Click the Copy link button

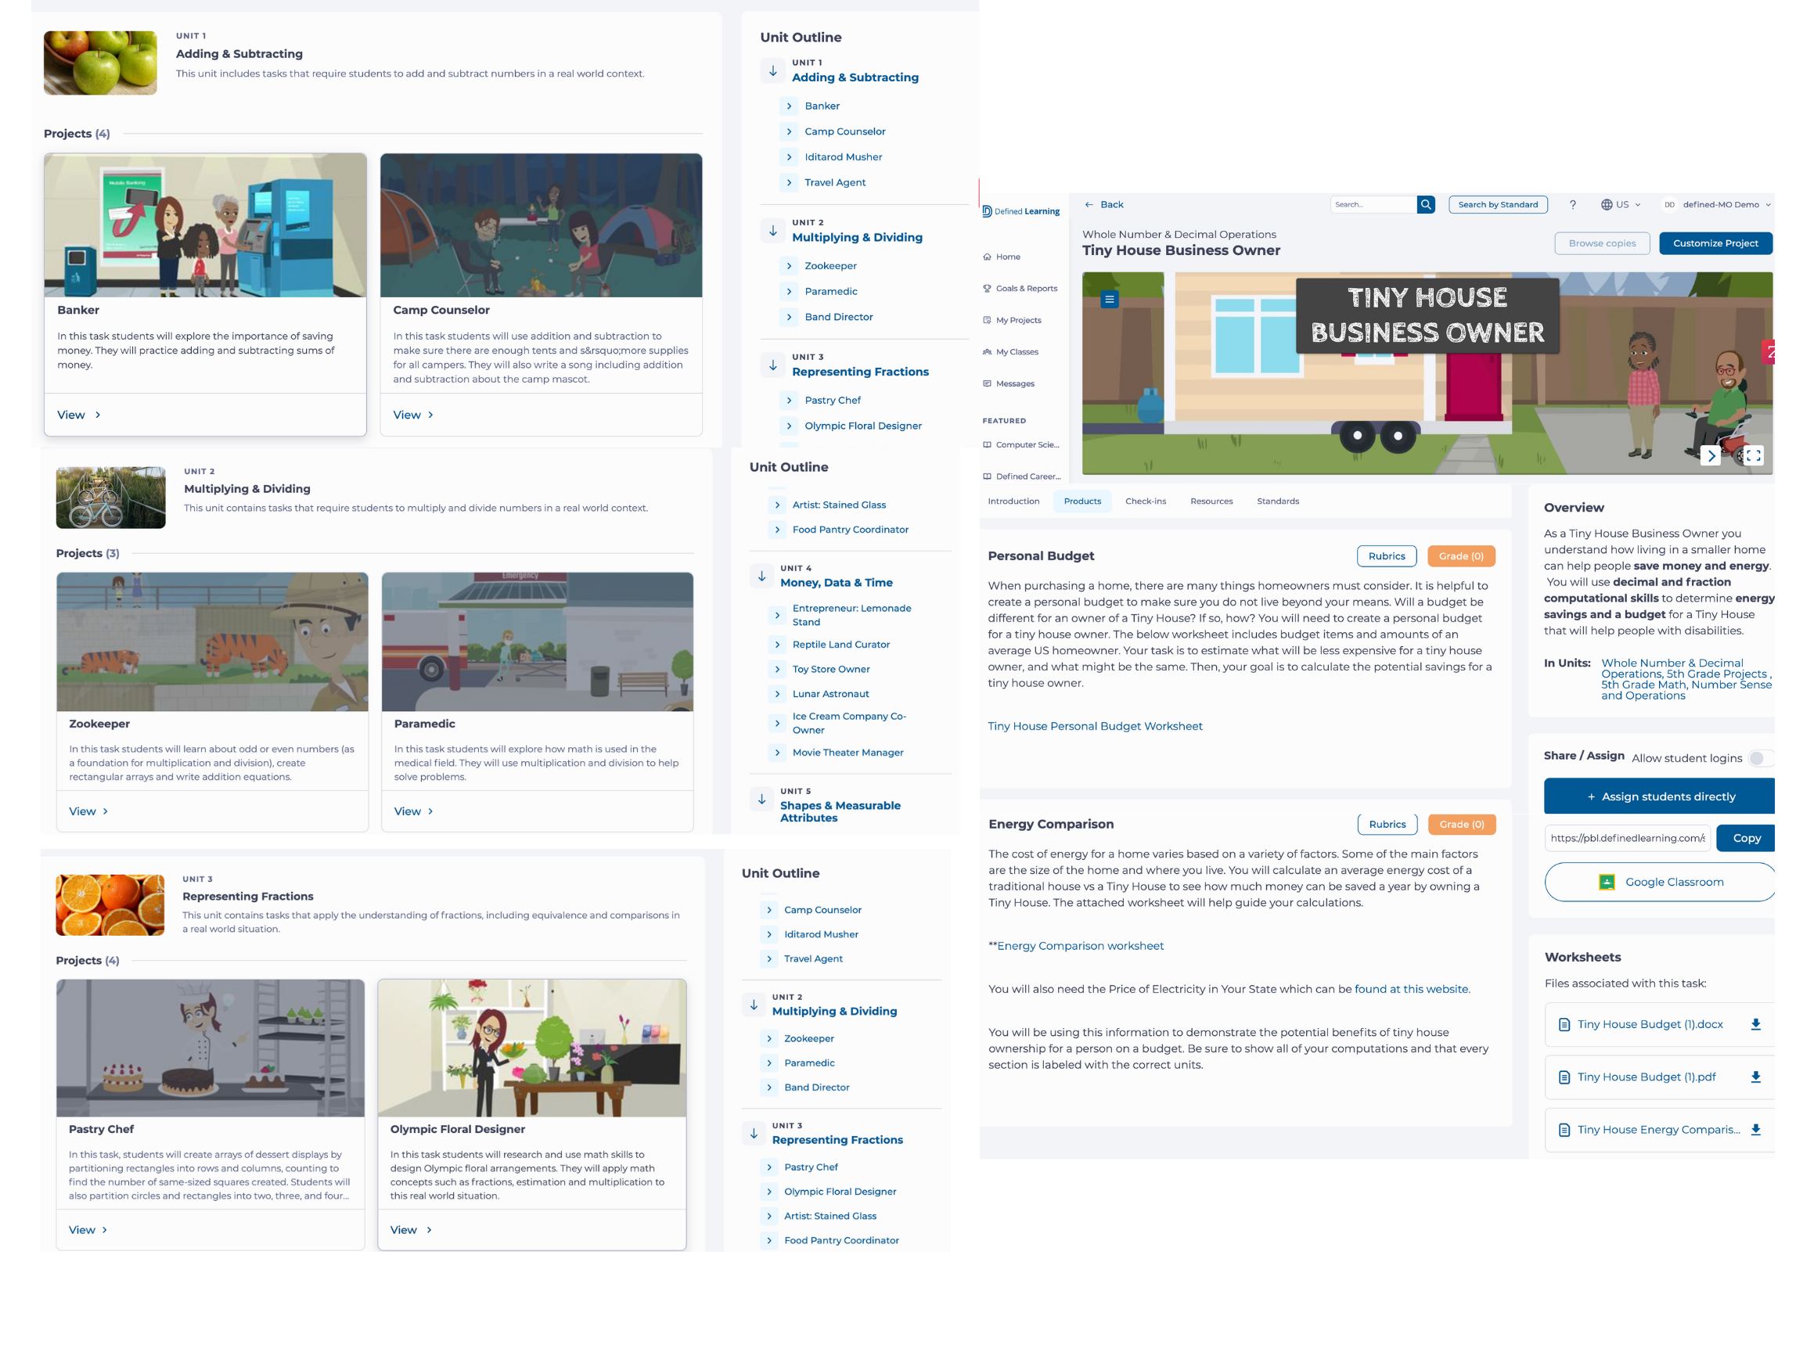coord(1746,836)
